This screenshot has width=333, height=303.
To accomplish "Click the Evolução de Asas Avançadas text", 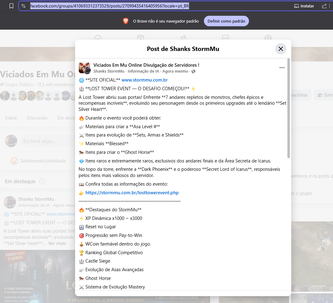I will (x=115, y=269).
